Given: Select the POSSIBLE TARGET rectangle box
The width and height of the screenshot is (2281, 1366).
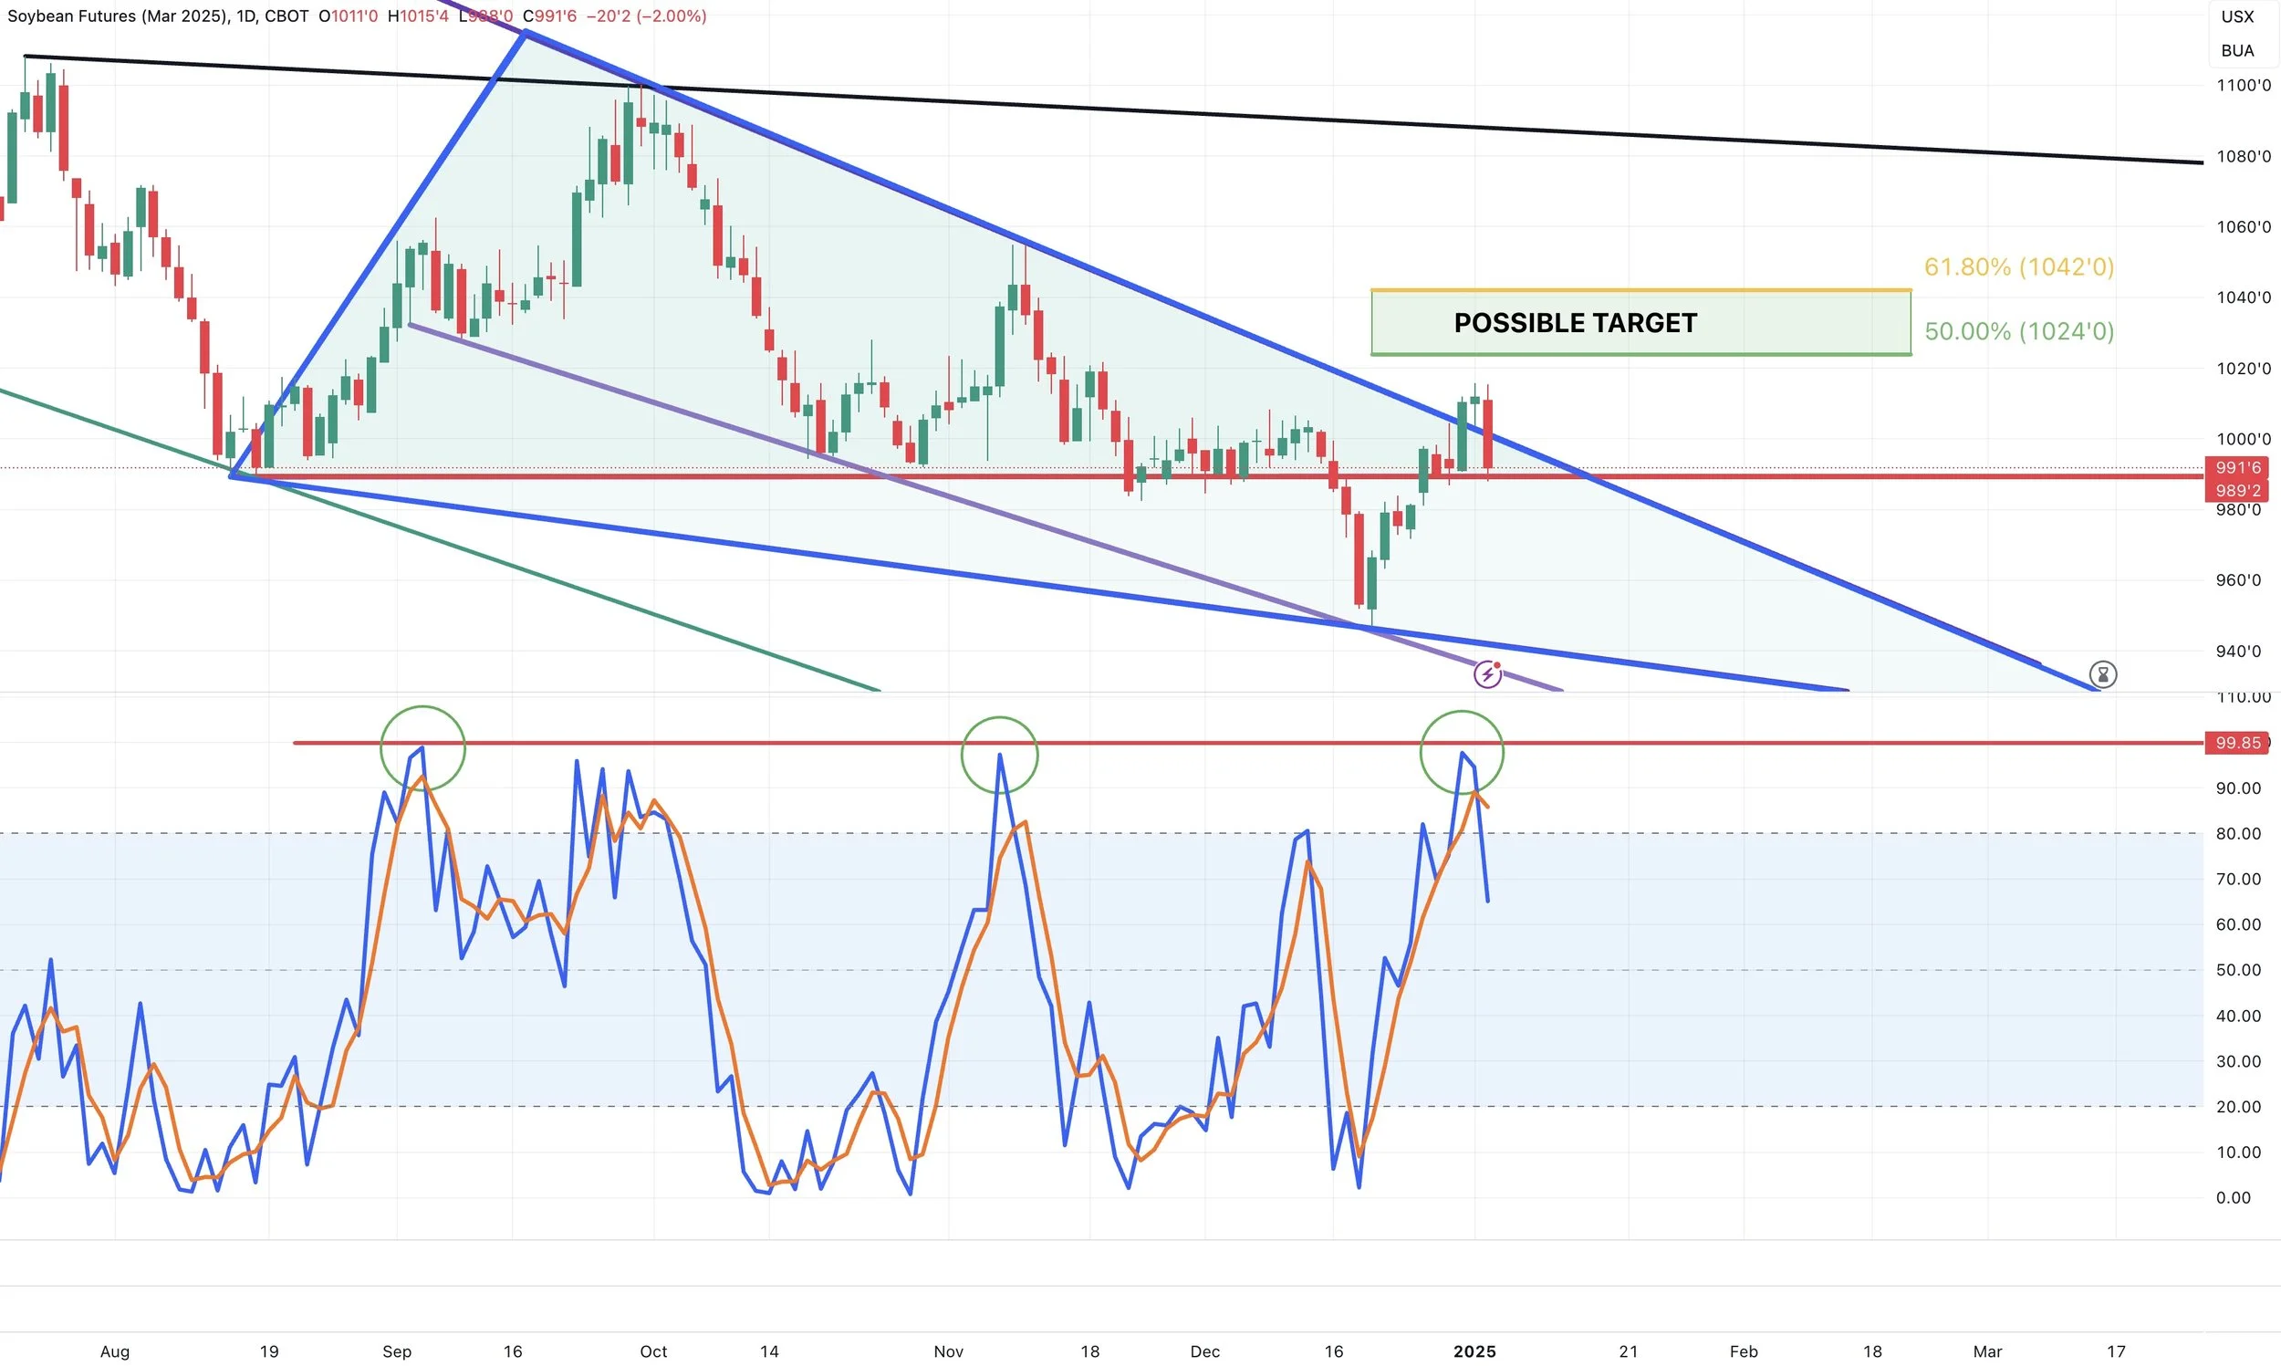Looking at the screenshot, I should (1640, 323).
